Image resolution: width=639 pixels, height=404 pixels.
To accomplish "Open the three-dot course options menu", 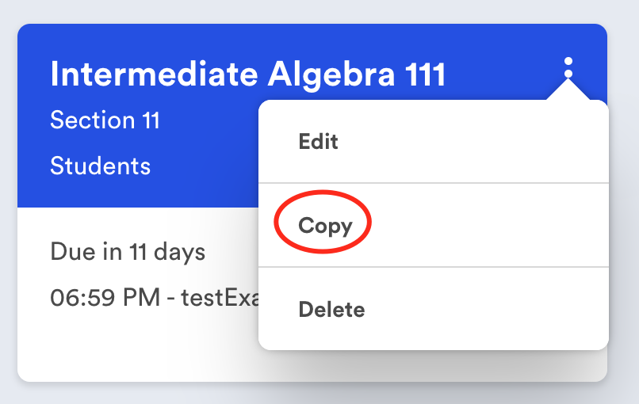I will click(x=568, y=67).
